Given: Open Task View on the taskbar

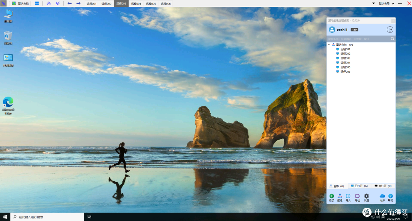Looking at the screenshot, I should click(x=89, y=217).
